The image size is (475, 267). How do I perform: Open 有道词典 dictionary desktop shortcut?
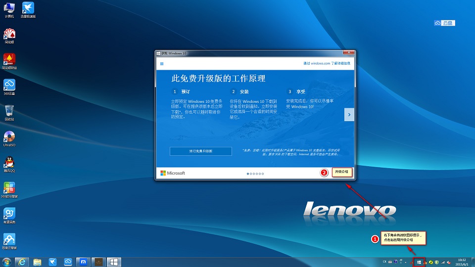[9, 216]
